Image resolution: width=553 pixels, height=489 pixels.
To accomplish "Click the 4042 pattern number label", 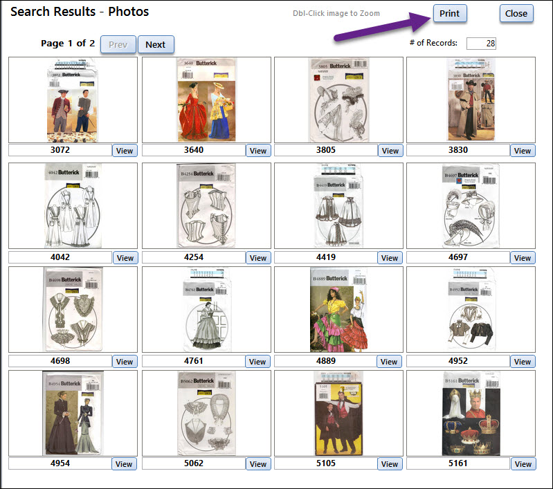I will pyautogui.click(x=60, y=257).
